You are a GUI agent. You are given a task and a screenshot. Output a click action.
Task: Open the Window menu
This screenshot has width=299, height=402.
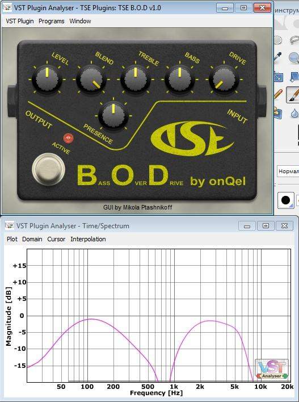click(x=80, y=21)
